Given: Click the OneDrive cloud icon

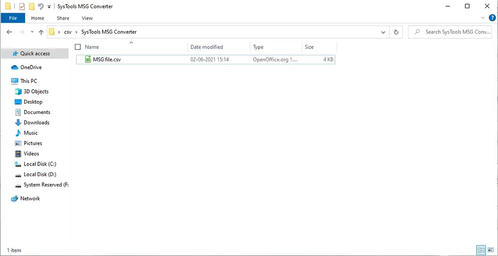Looking at the screenshot, I should 15,67.
